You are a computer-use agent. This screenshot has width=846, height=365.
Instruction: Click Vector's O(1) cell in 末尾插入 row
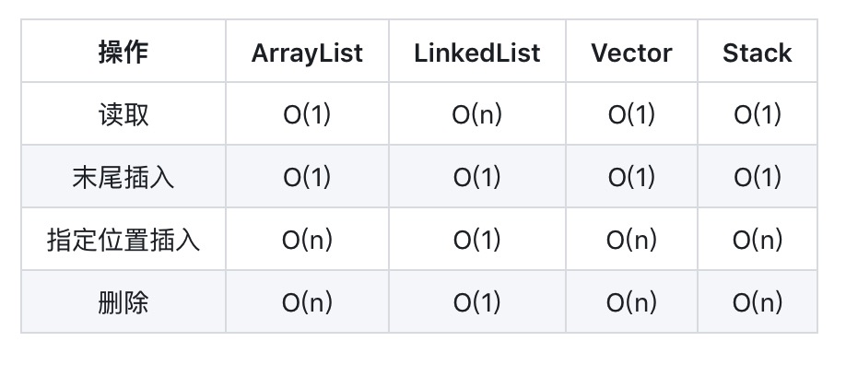tap(631, 178)
